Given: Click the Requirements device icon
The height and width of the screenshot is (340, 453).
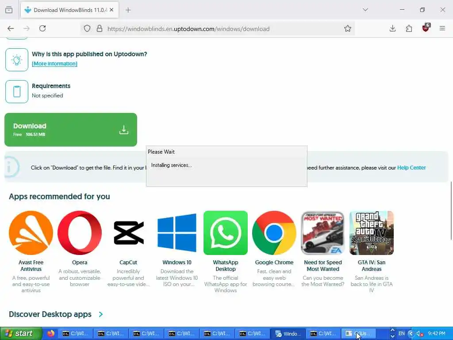Looking at the screenshot, I should (17, 92).
